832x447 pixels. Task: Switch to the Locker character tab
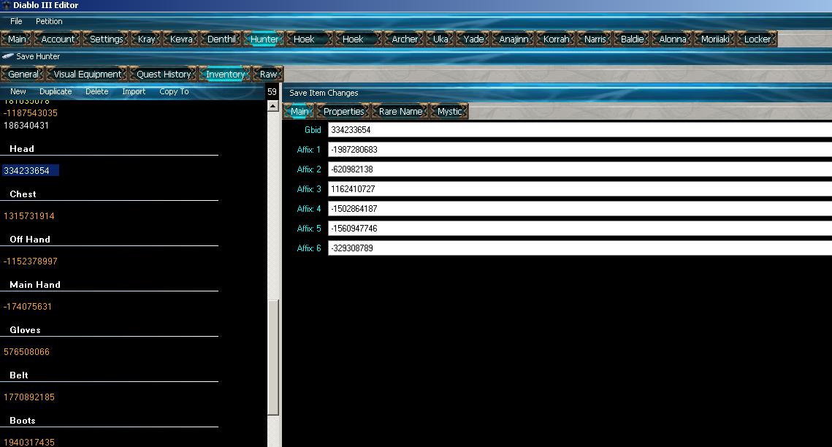tap(757, 39)
